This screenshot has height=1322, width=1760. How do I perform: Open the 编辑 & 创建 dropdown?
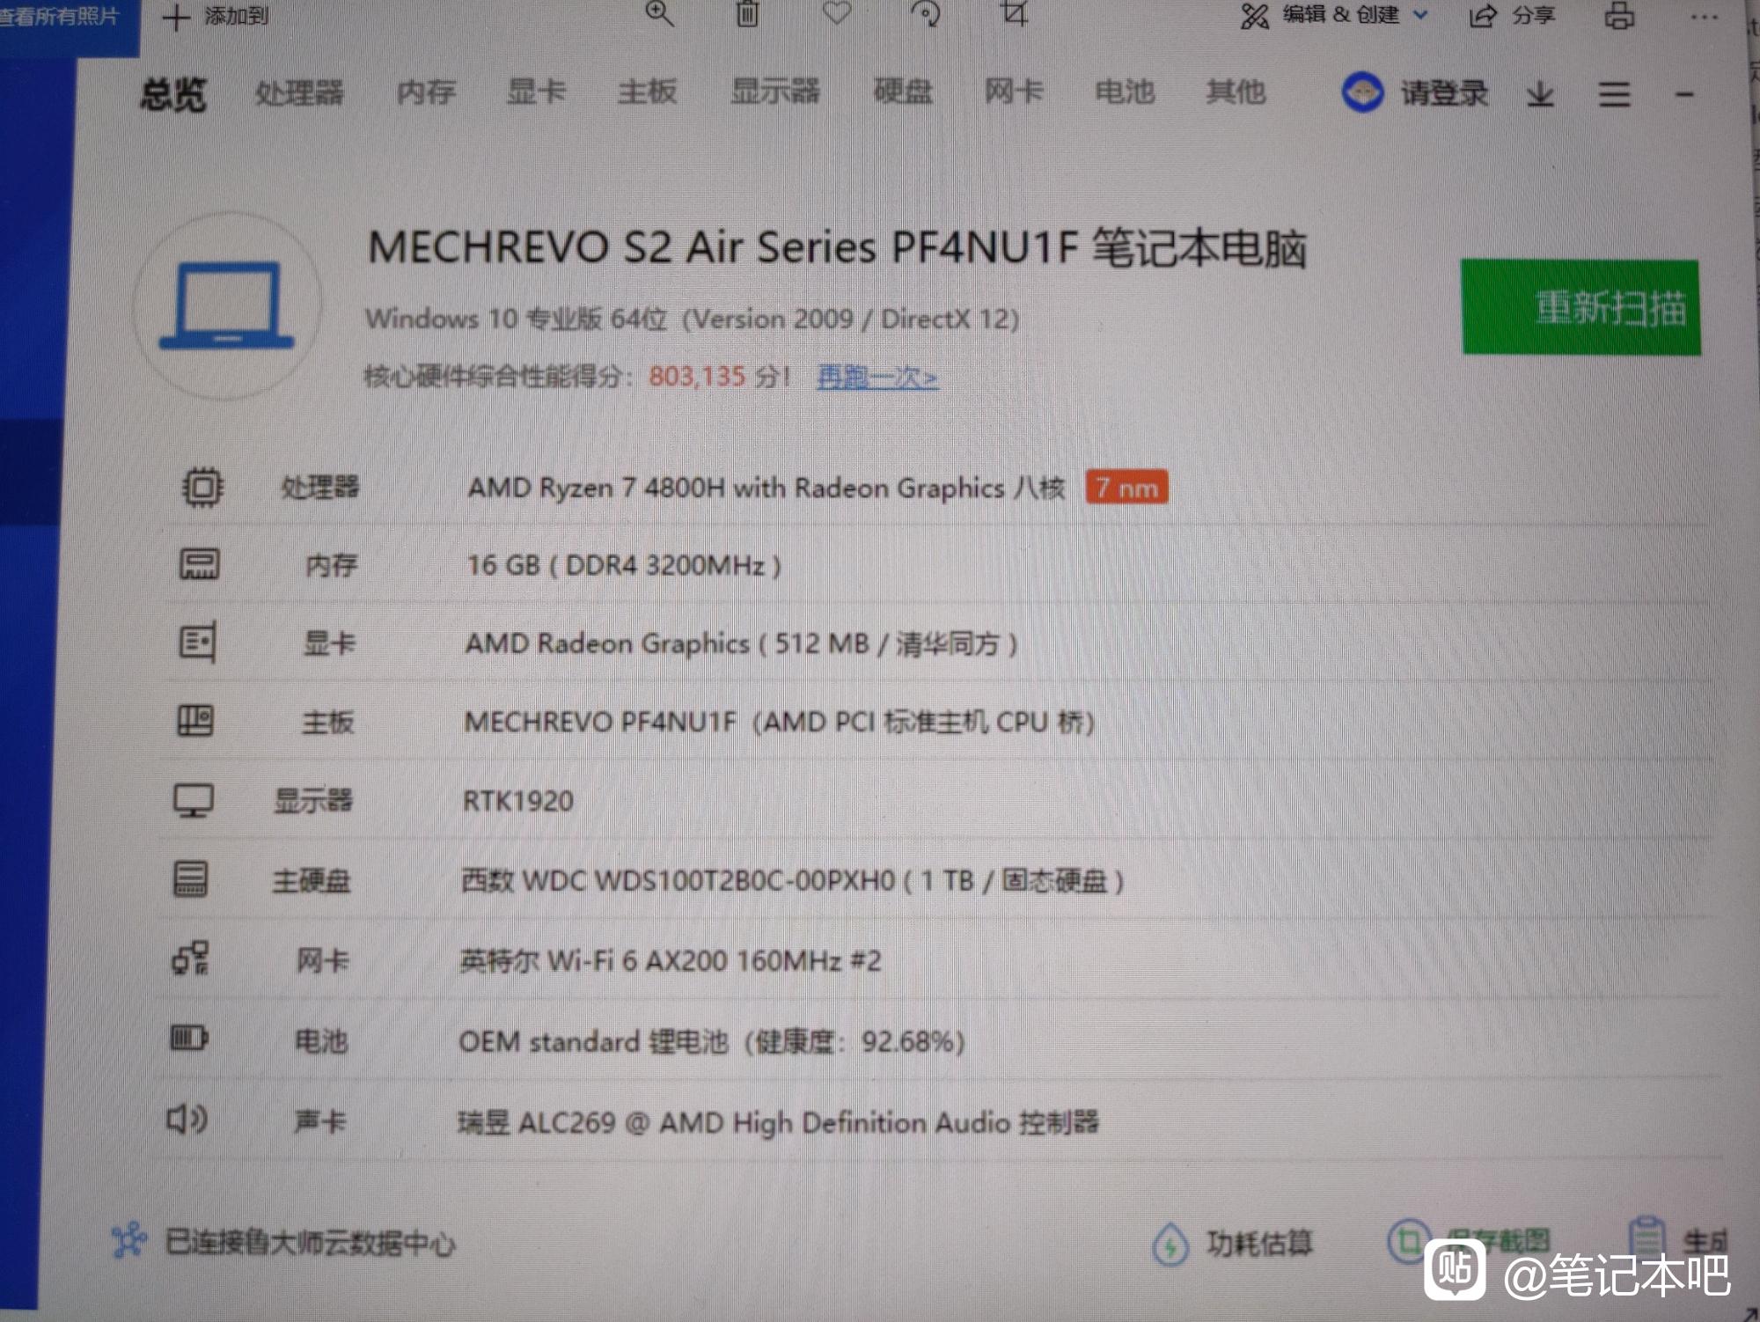[x=1334, y=15]
